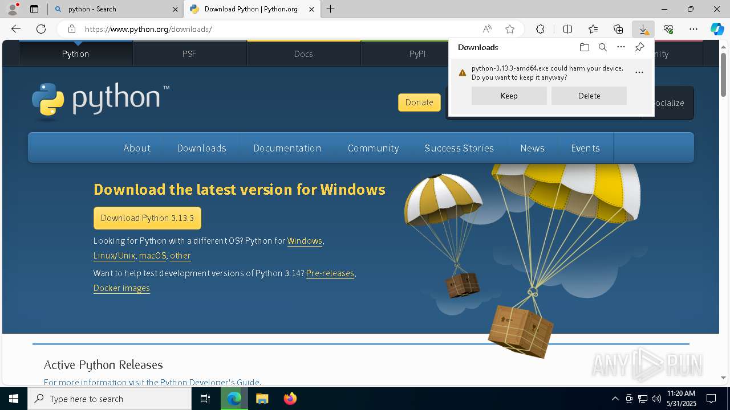Open Favorites list icon
Viewport: 730px width, 410px height.
(593, 29)
